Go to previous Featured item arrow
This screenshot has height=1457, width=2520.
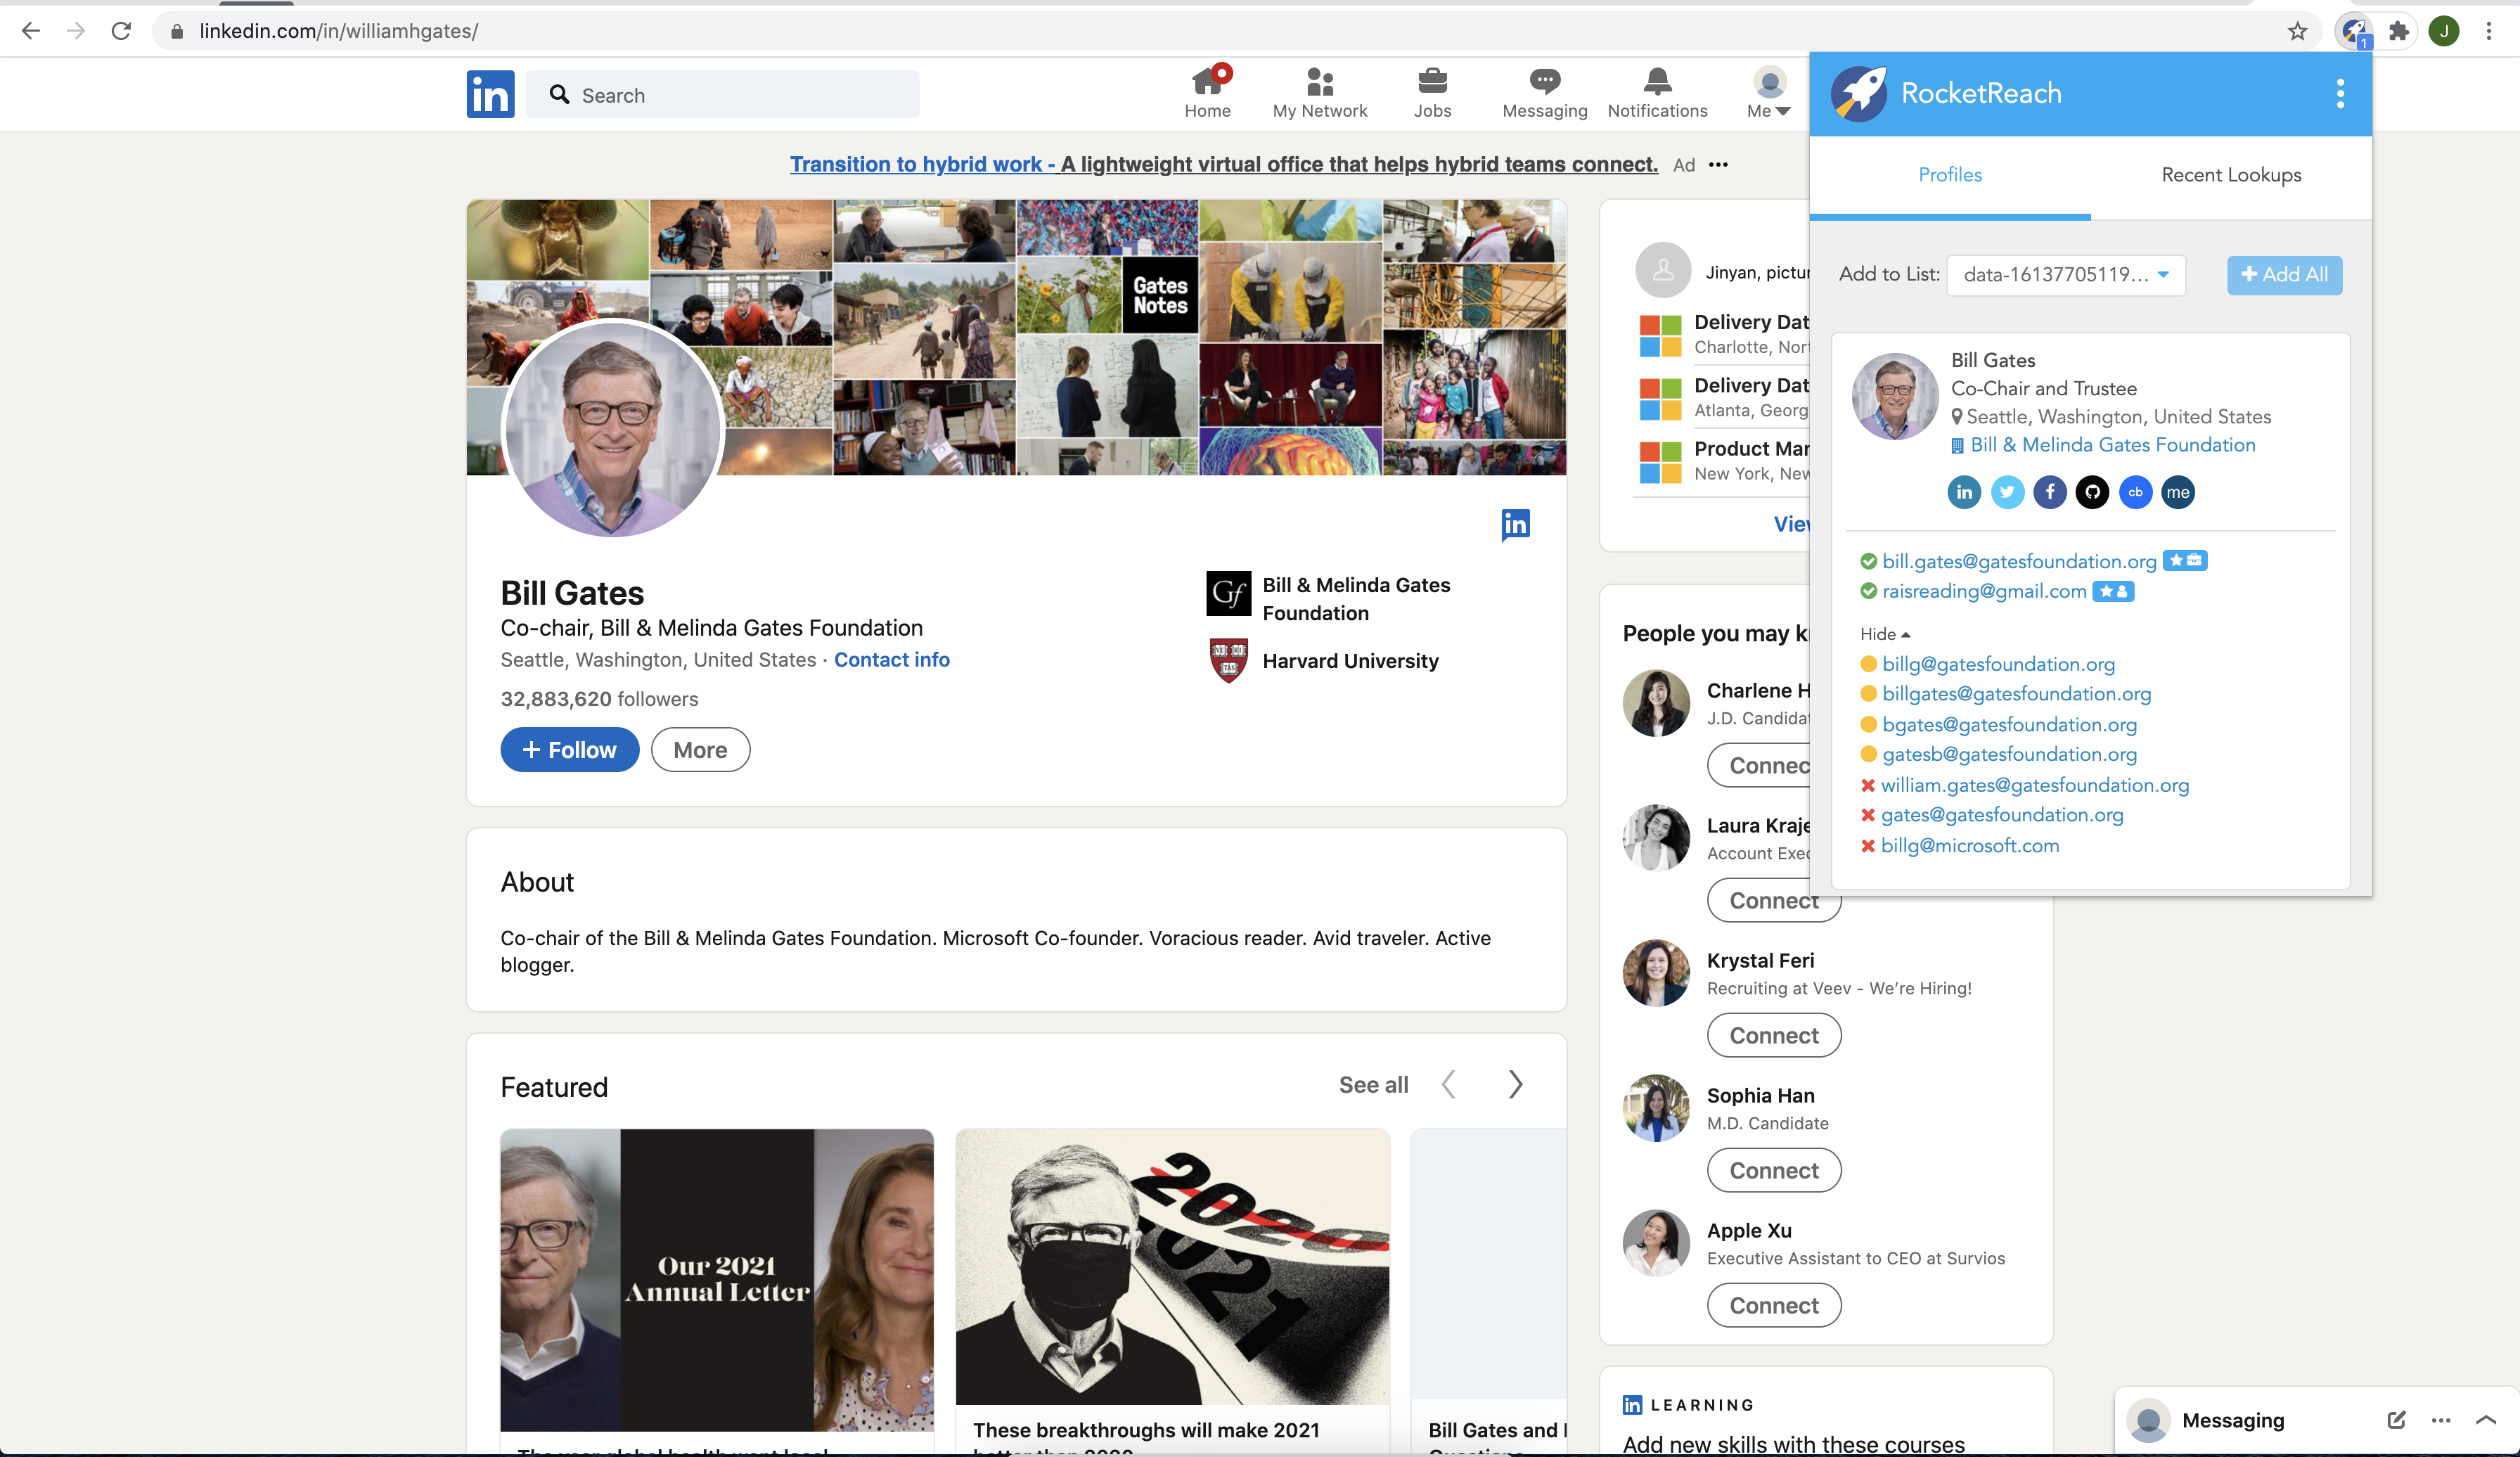[1448, 1085]
